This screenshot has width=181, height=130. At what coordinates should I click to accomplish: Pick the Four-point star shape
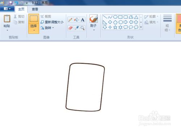pyautogui.click(x=110, y=27)
